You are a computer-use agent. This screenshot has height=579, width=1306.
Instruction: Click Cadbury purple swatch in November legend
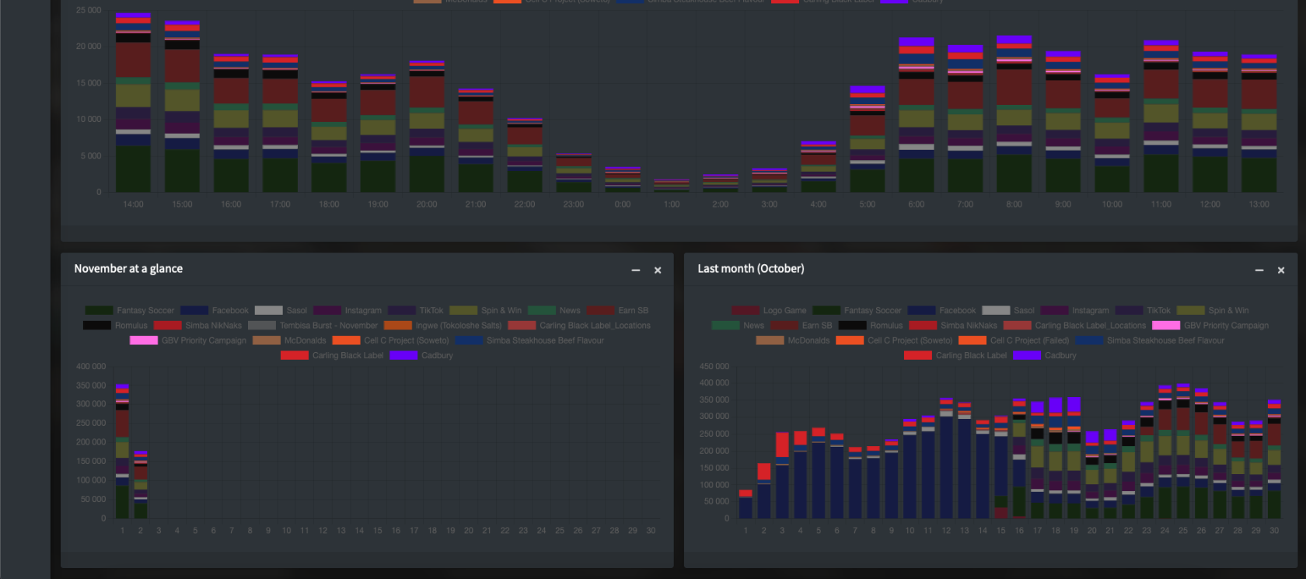pyautogui.click(x=403, y=355)
